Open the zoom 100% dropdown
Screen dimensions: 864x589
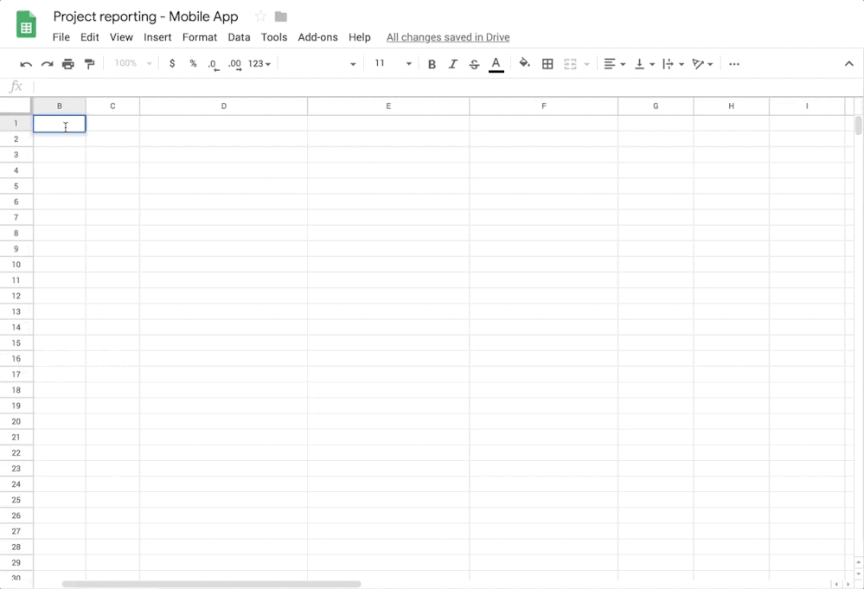(133, 63)
